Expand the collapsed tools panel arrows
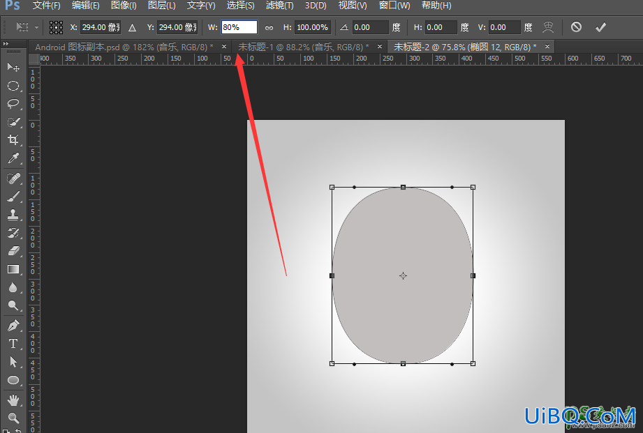This screenshot has width=643, height=433. tap(6, 43)
